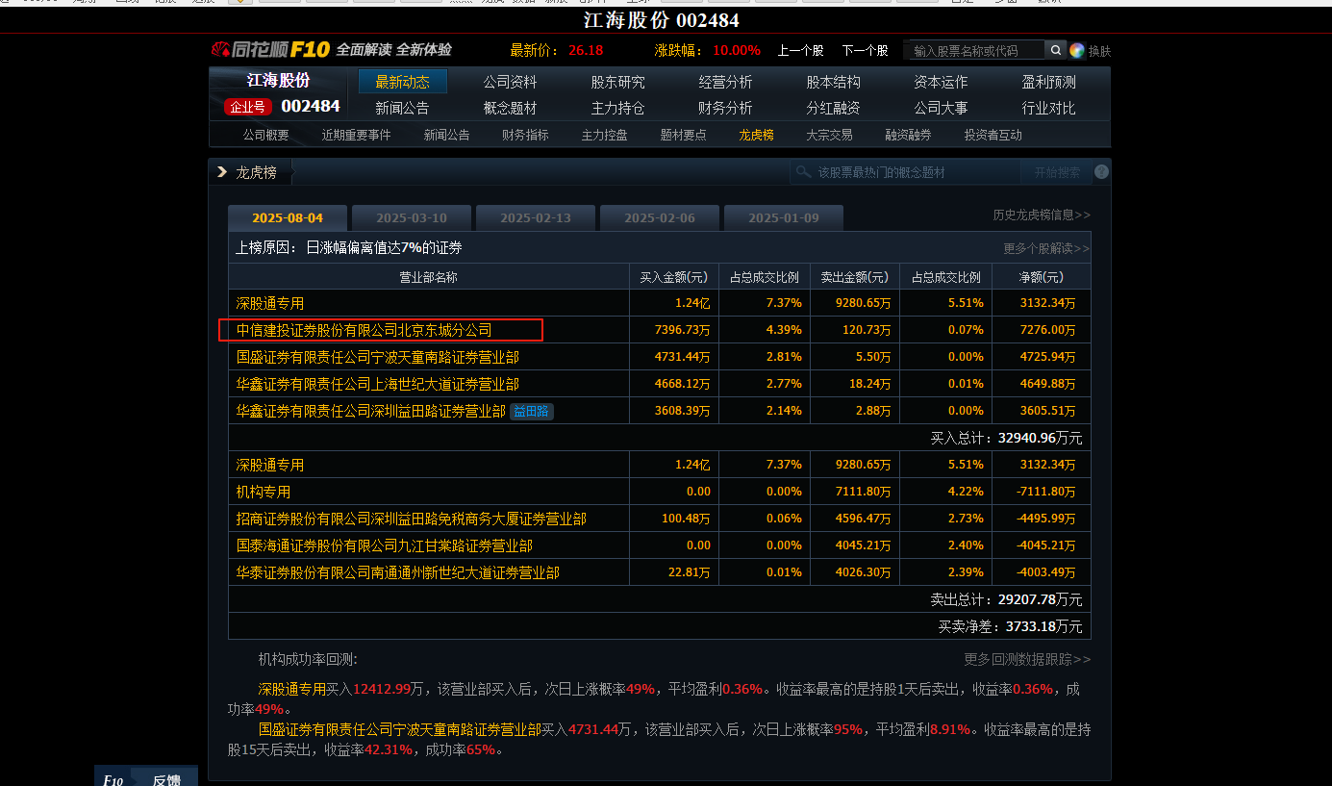Switch to 公司概要 sub-tab

[x=266, y=135]
